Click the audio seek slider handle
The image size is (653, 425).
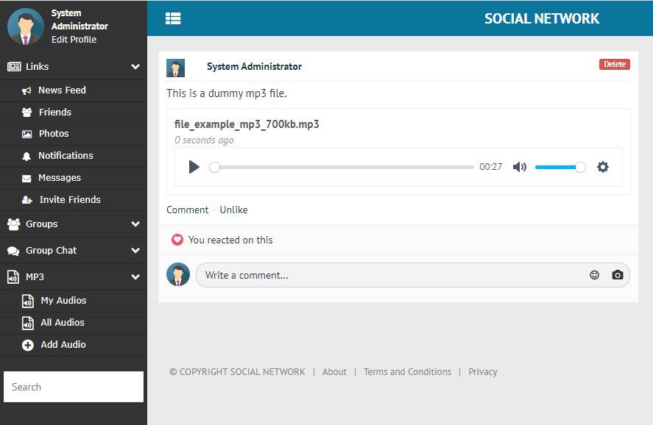tap(214, 167)
